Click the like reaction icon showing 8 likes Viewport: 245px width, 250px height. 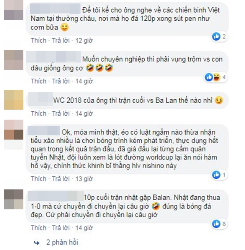pos(216,224)
